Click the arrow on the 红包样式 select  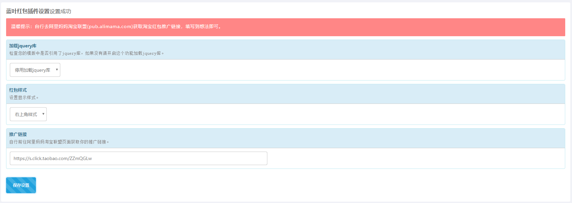click(43, 114)
